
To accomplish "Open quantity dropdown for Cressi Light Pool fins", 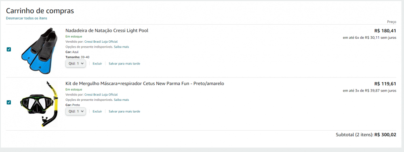I will 76,63.
